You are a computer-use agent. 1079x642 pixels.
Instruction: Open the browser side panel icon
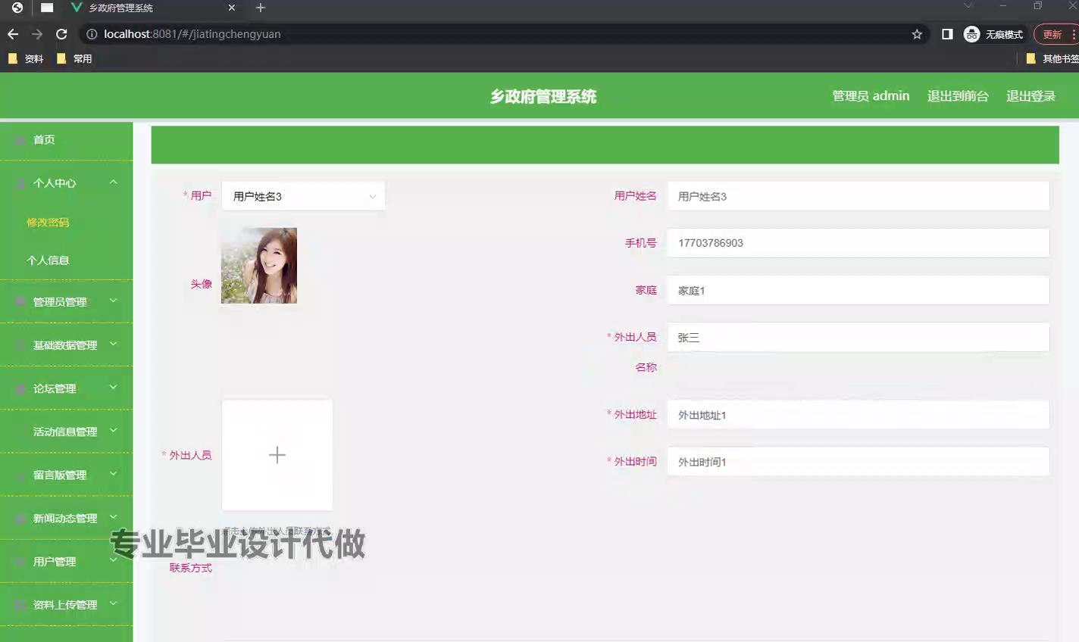(x=947, y=34)
